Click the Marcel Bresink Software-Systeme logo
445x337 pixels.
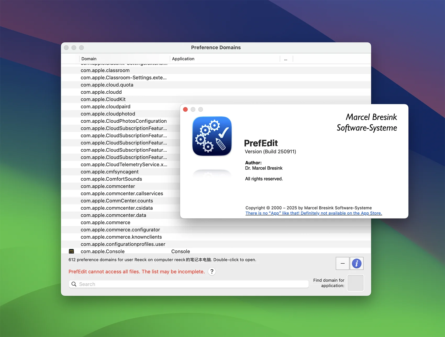click(x=367, y=122)
